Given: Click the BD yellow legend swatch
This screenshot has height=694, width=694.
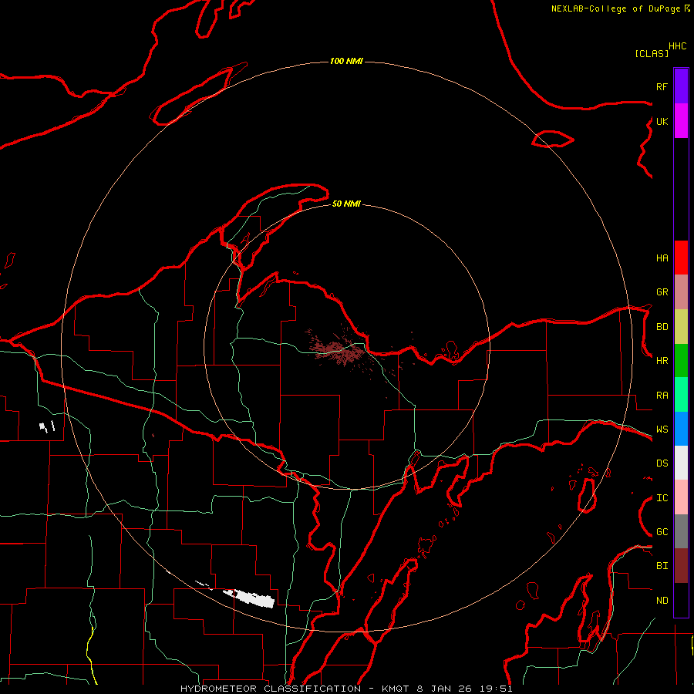Looking at the screenshot, I should coord(681,327).
